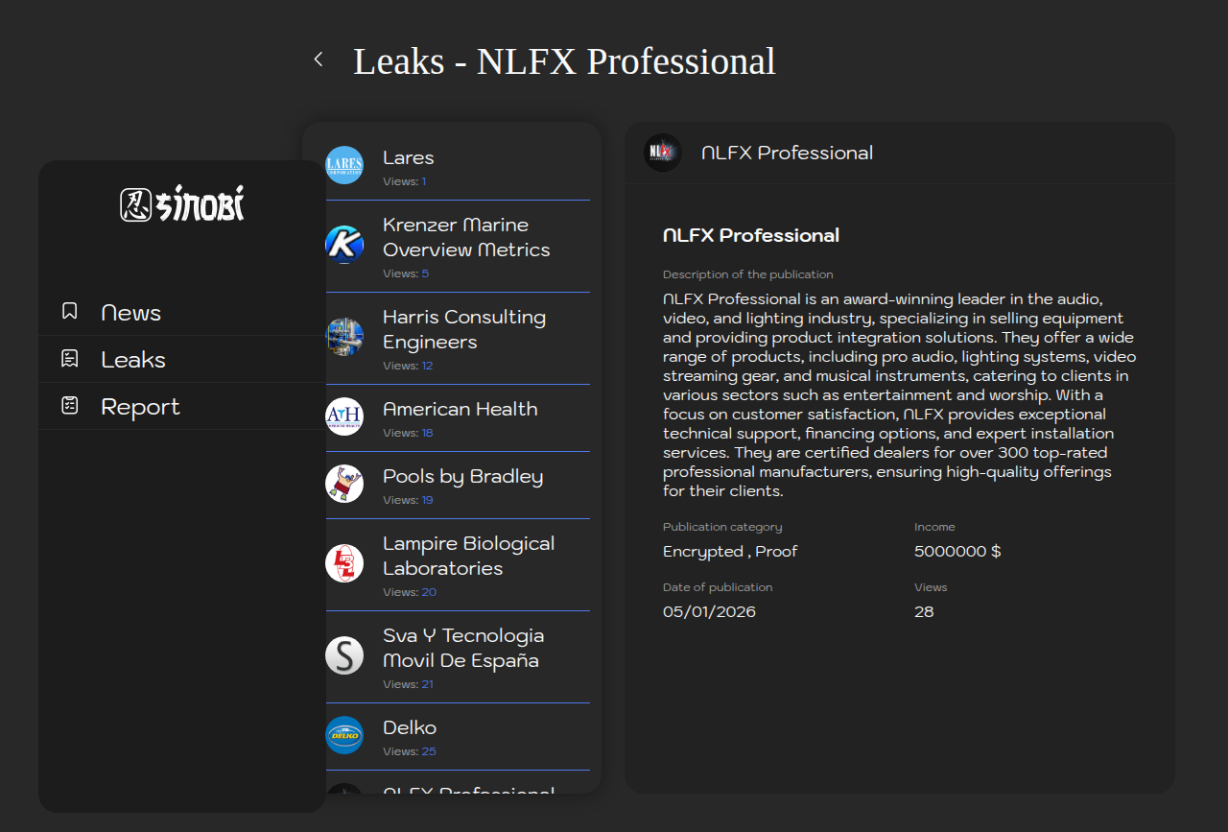Image resolution: width=1228 pixels, height=832 pixels.
Task: Click the NLFX logo in the detail header
Action: (662, 153)
